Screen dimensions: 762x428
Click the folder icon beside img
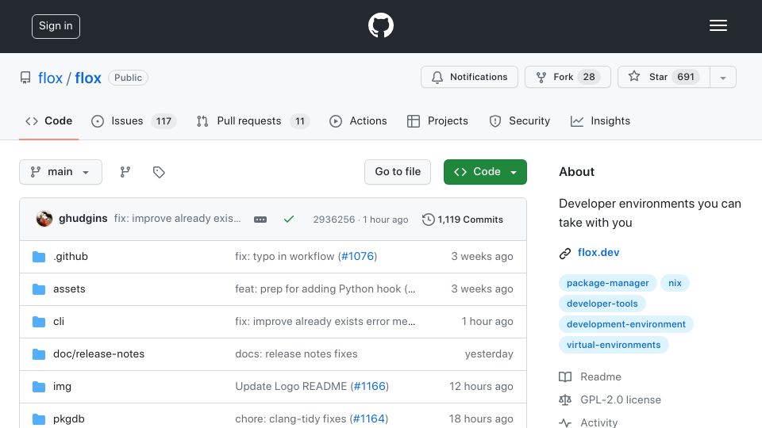click(x=39, y=387)
